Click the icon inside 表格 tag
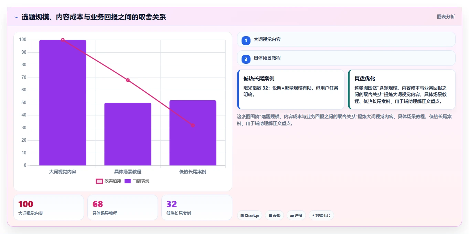This screenshot has width=469, height=234. pos(270,216)
